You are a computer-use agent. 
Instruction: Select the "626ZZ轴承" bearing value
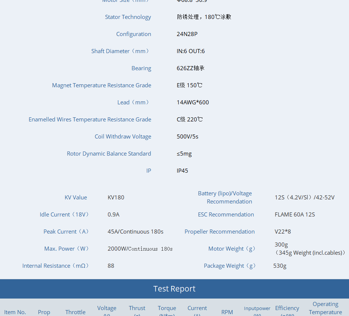point(190,68)
